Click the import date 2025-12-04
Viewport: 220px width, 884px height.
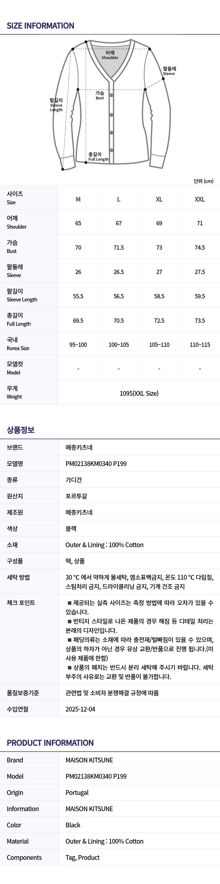80,709
